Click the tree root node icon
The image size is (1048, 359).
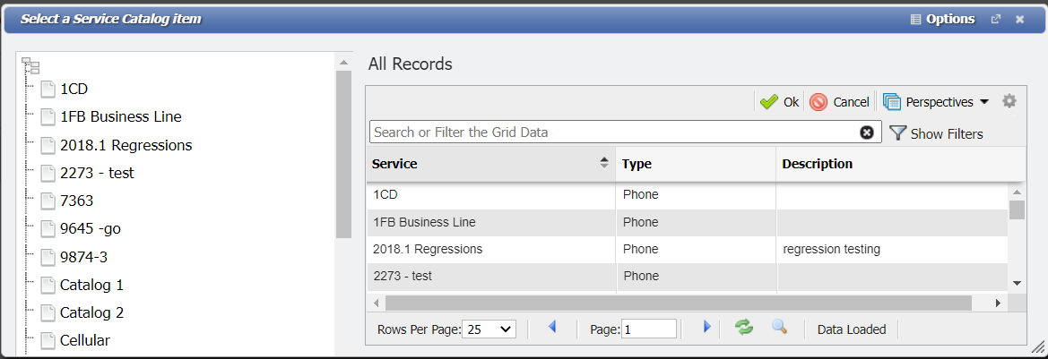point(30,65)
